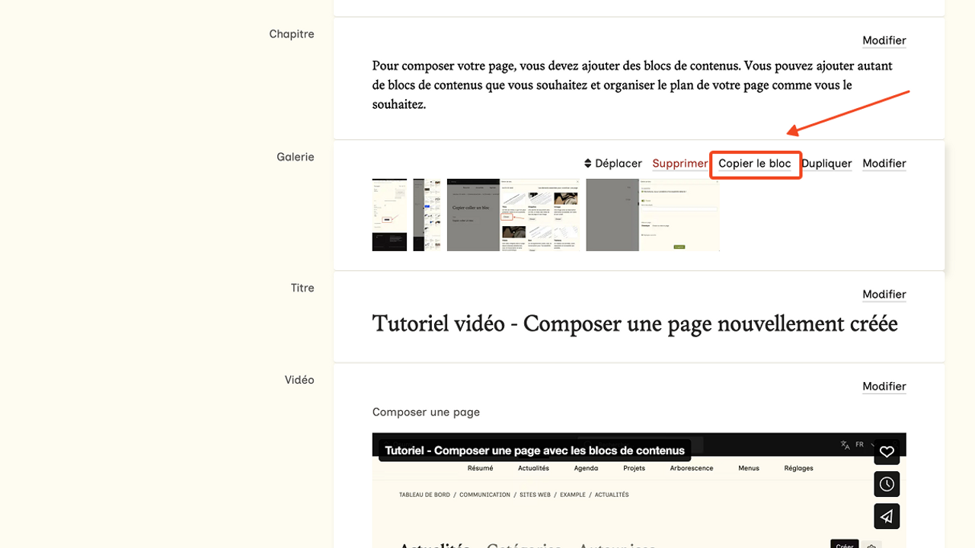
Task: Open the second narrow gallery thumbnail
Action: (x=429, y=215)
